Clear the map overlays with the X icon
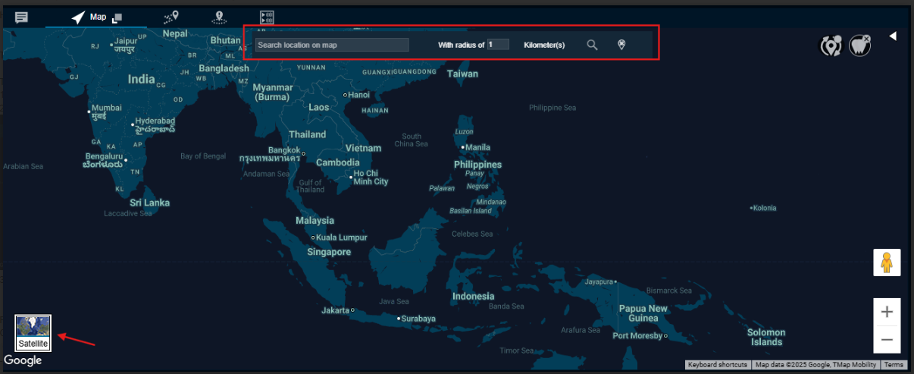This screenshot has width=914, height=374. tap(860, 45)
